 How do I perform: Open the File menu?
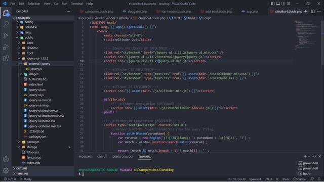pyautogui.click(x=13, y=4)
